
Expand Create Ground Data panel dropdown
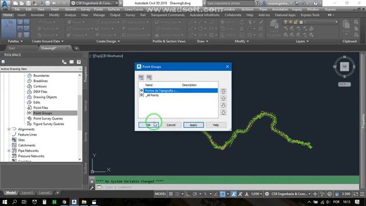point(47,41)
